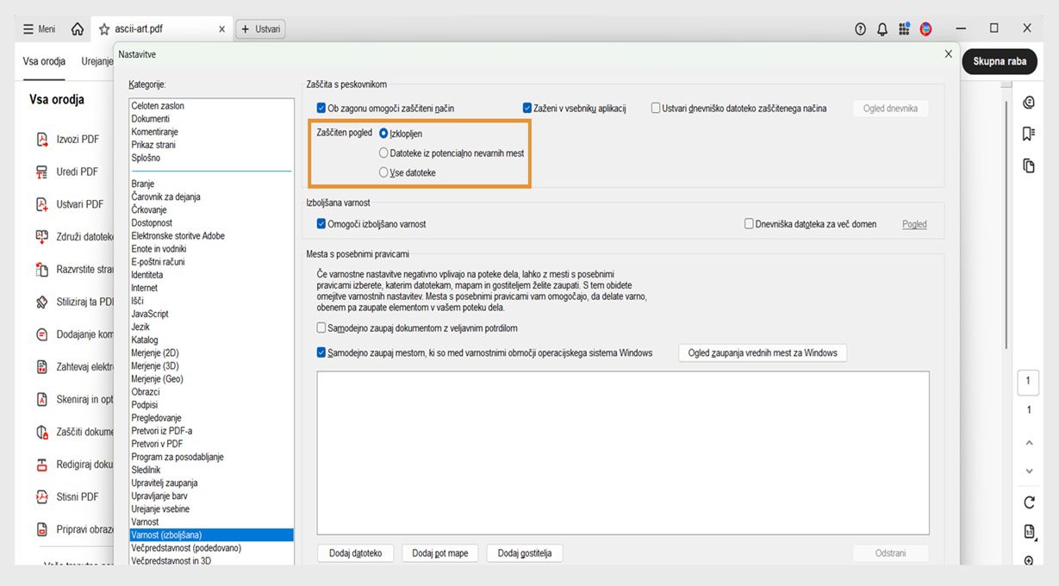Star the ascii-art.pdf tab

pyautogui.click(x=104, y=29)
